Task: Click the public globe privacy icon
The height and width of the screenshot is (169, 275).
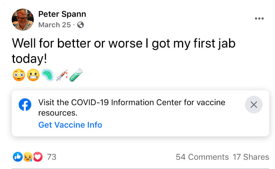Action: [81, 25]
